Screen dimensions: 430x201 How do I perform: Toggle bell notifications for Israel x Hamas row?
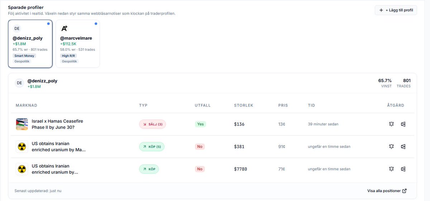391,124
